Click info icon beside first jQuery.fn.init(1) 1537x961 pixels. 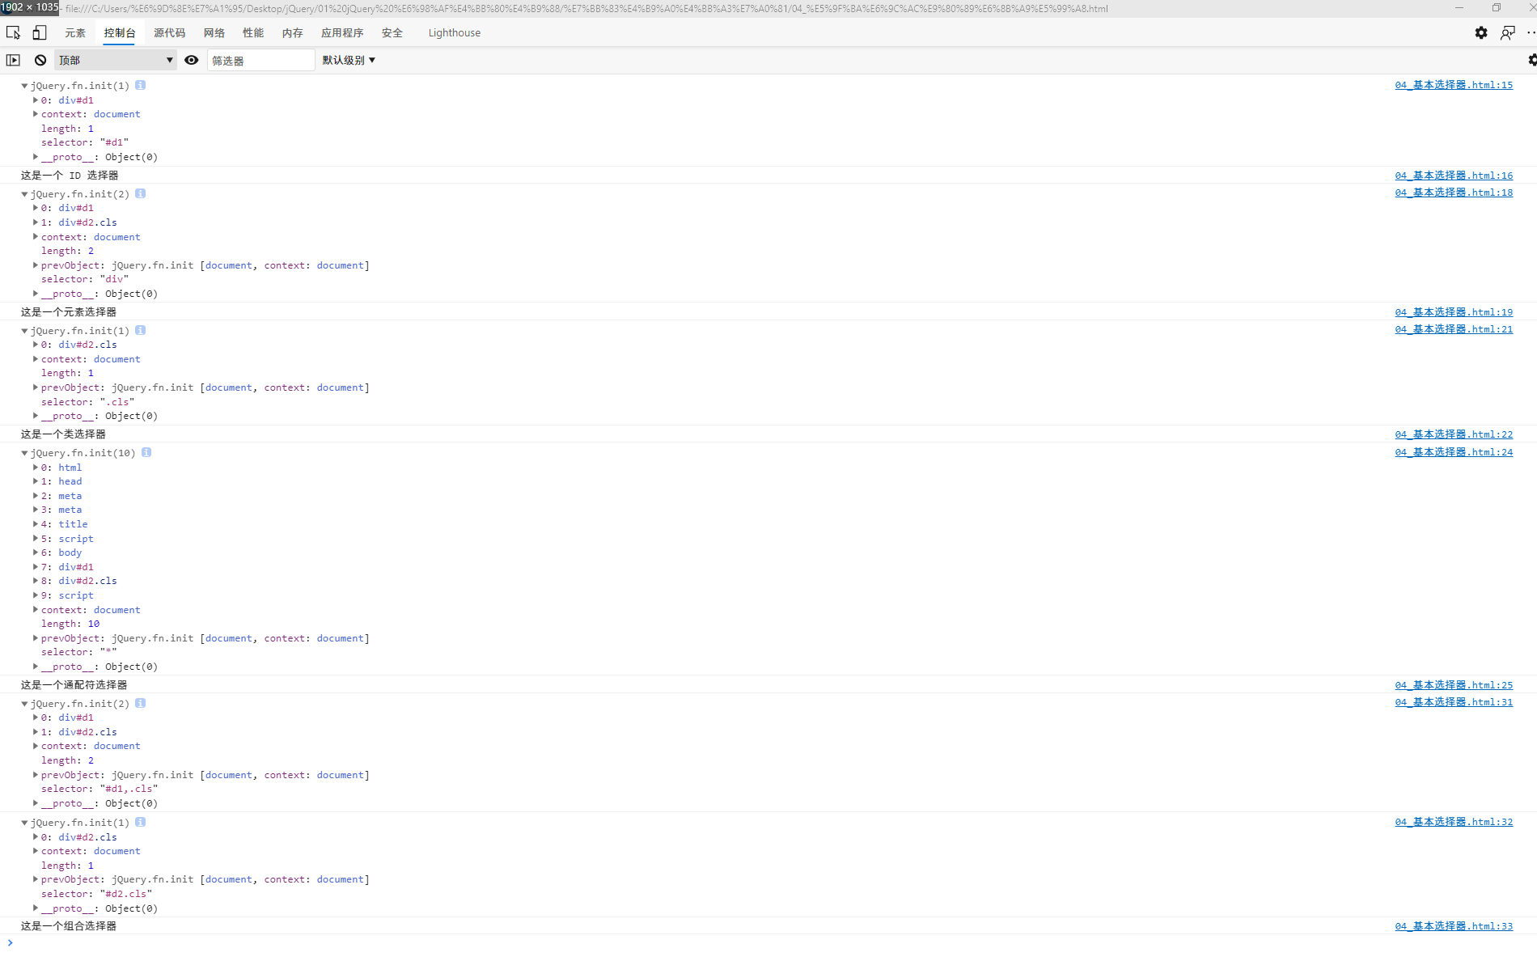coord(140,85)
